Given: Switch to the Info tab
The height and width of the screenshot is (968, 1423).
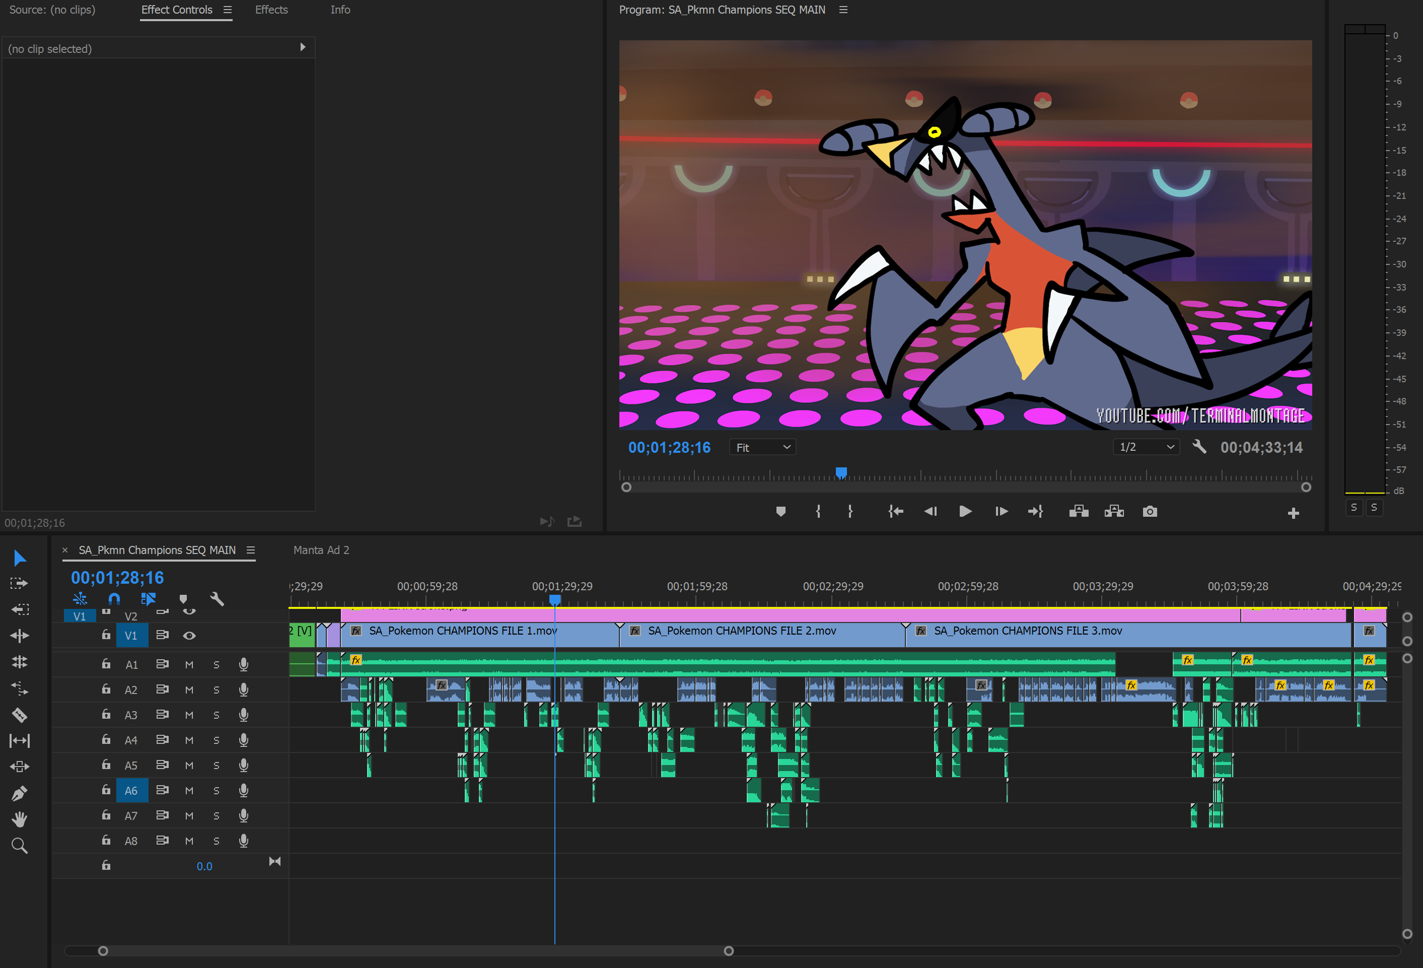Looking at the screenshot, I should 340,10.
